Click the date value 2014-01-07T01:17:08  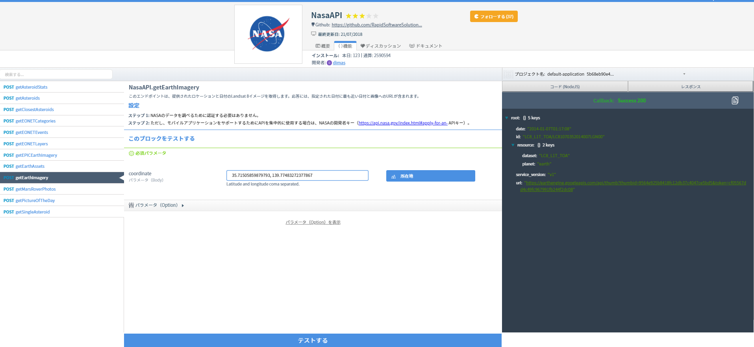pyautogui.click(x=549, y=129)
